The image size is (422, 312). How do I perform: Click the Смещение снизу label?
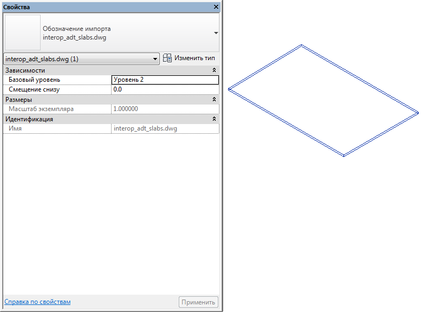[34, 89]
